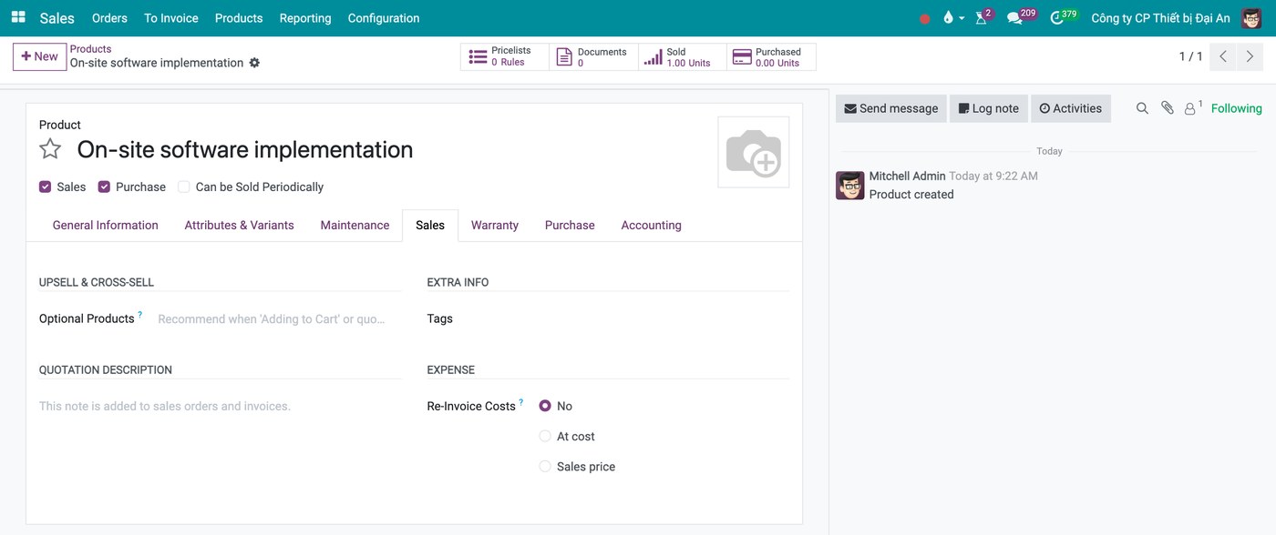This screenshot has height=535, width=1276.
Task: Attach files using the paperclip icon
Action: coord(1167,108)
